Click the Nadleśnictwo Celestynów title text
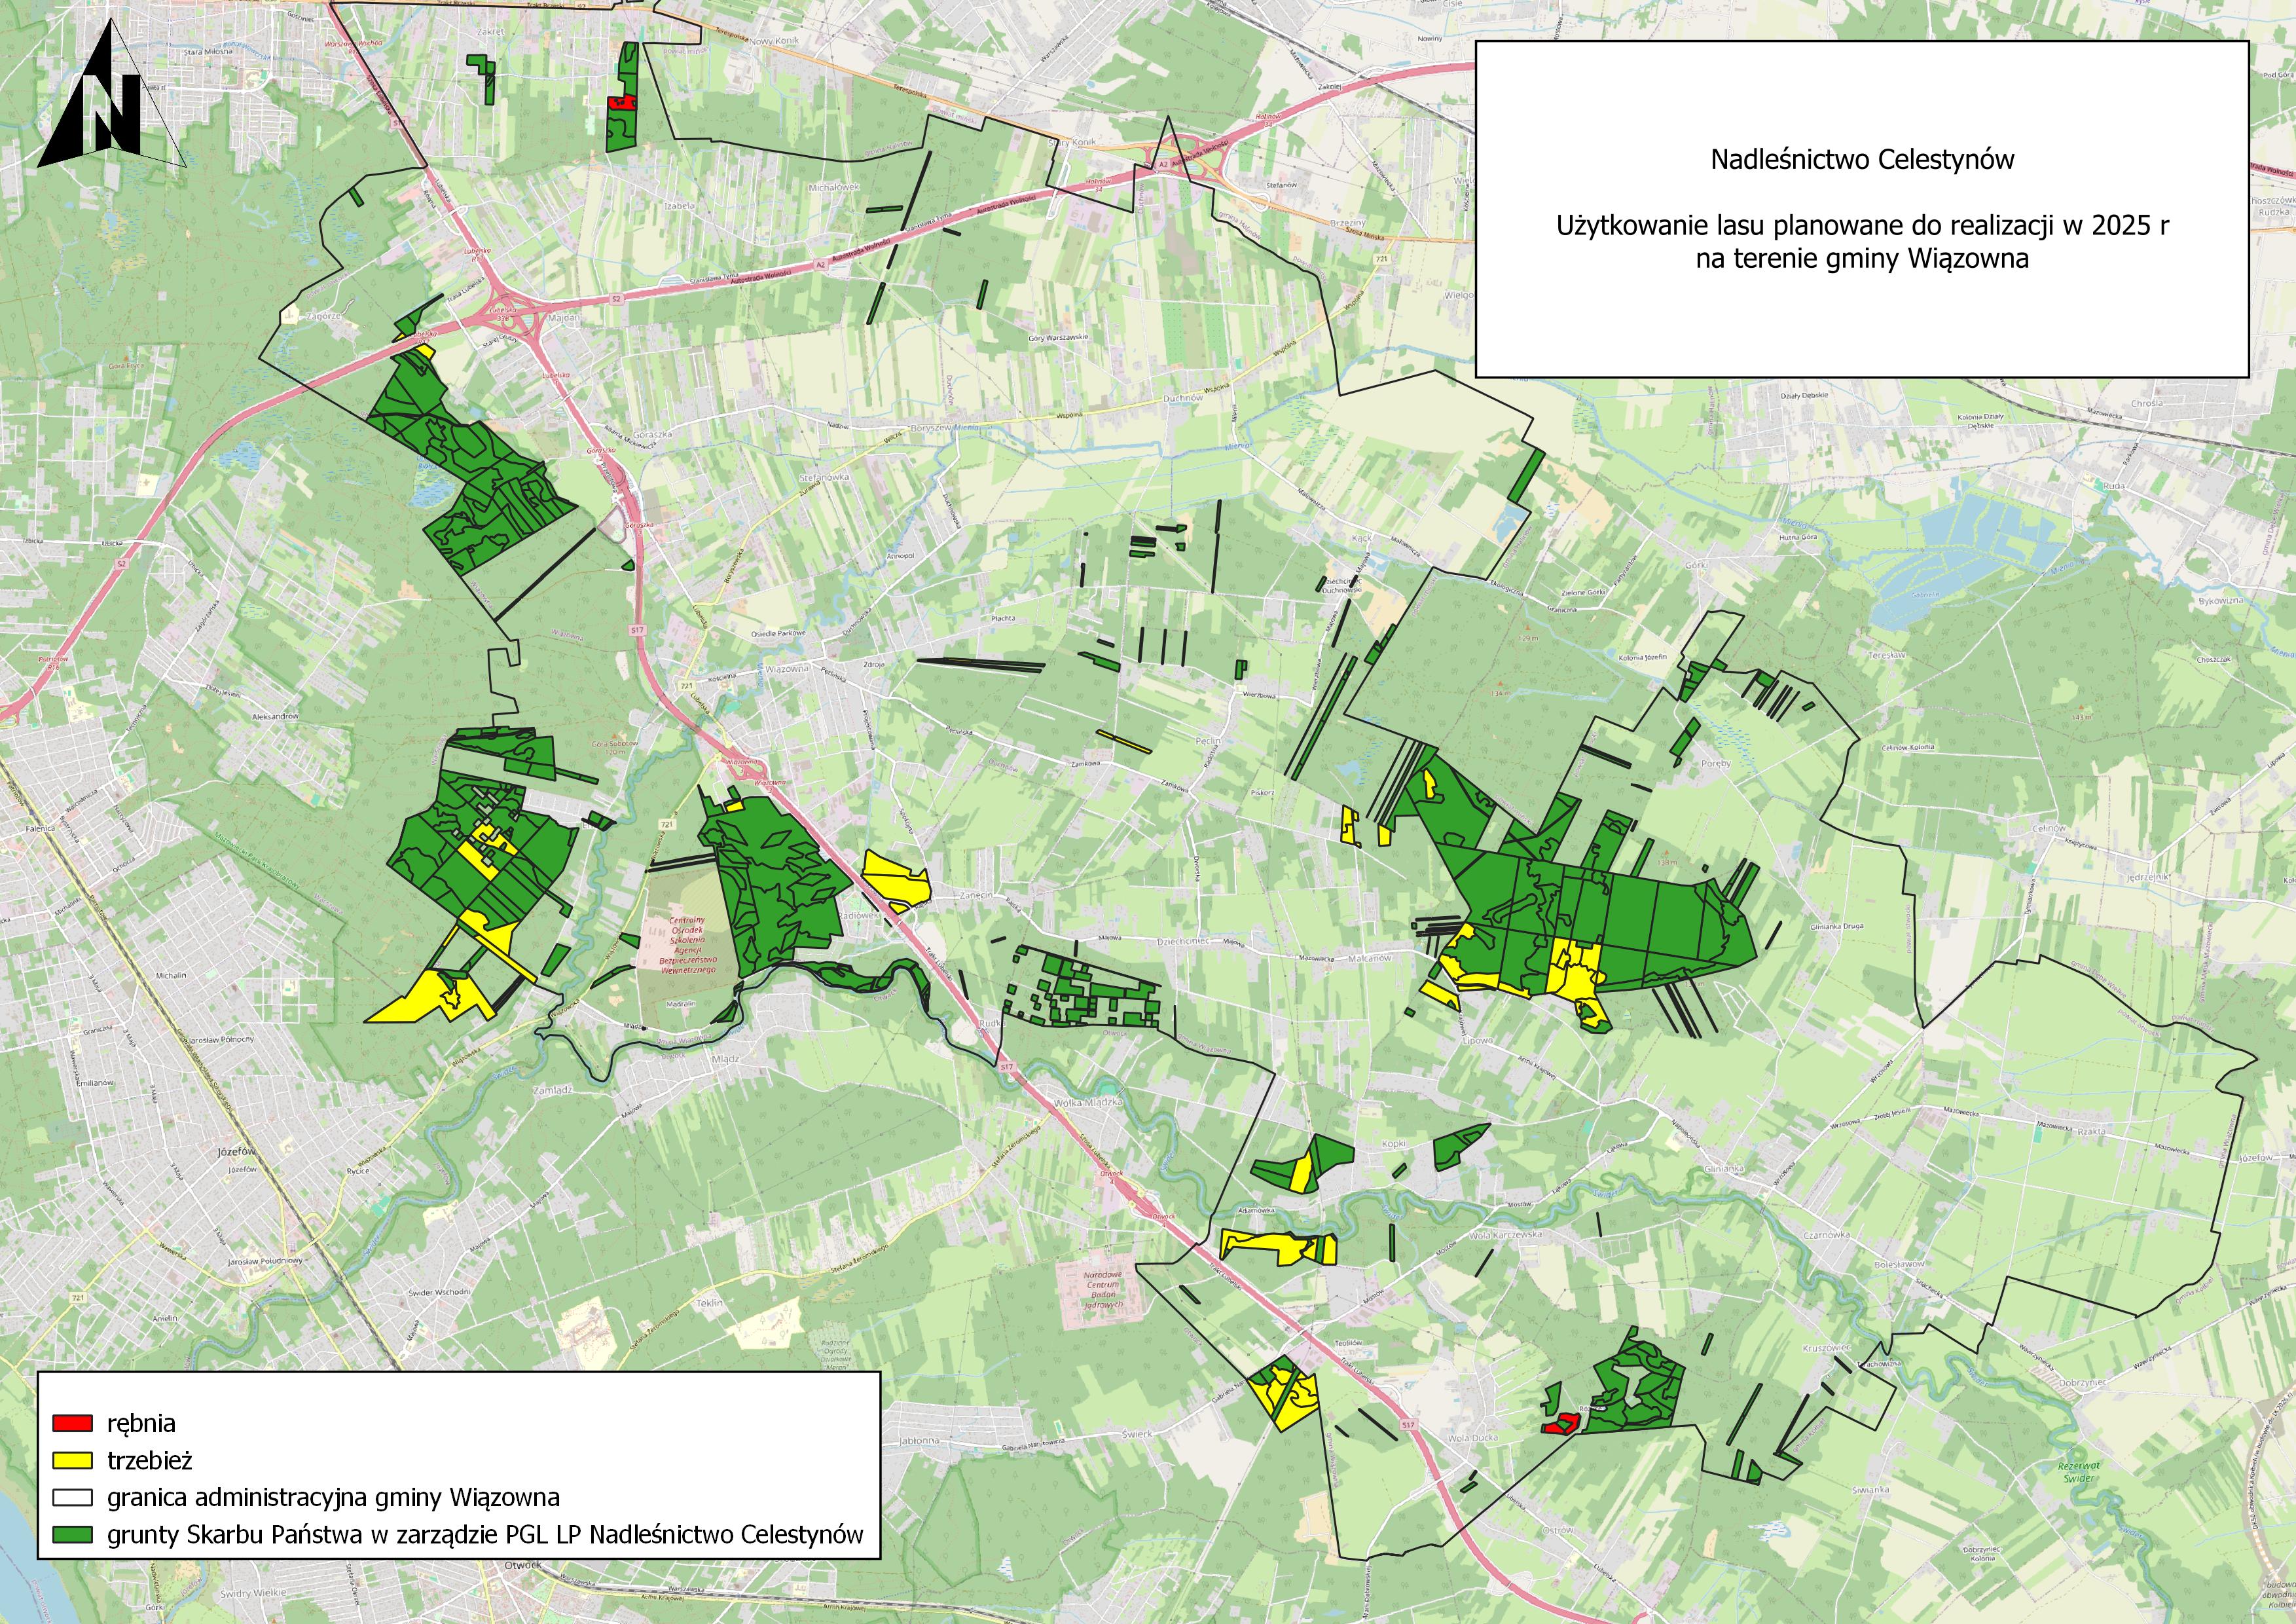The width and height of the screenshot is (2296, 1624). click(1862, 160)
